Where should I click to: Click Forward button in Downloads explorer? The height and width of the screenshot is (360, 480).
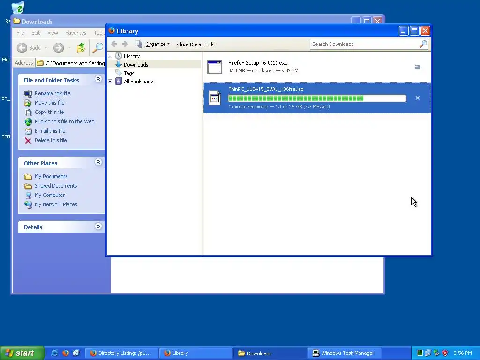tap(59, 48)
